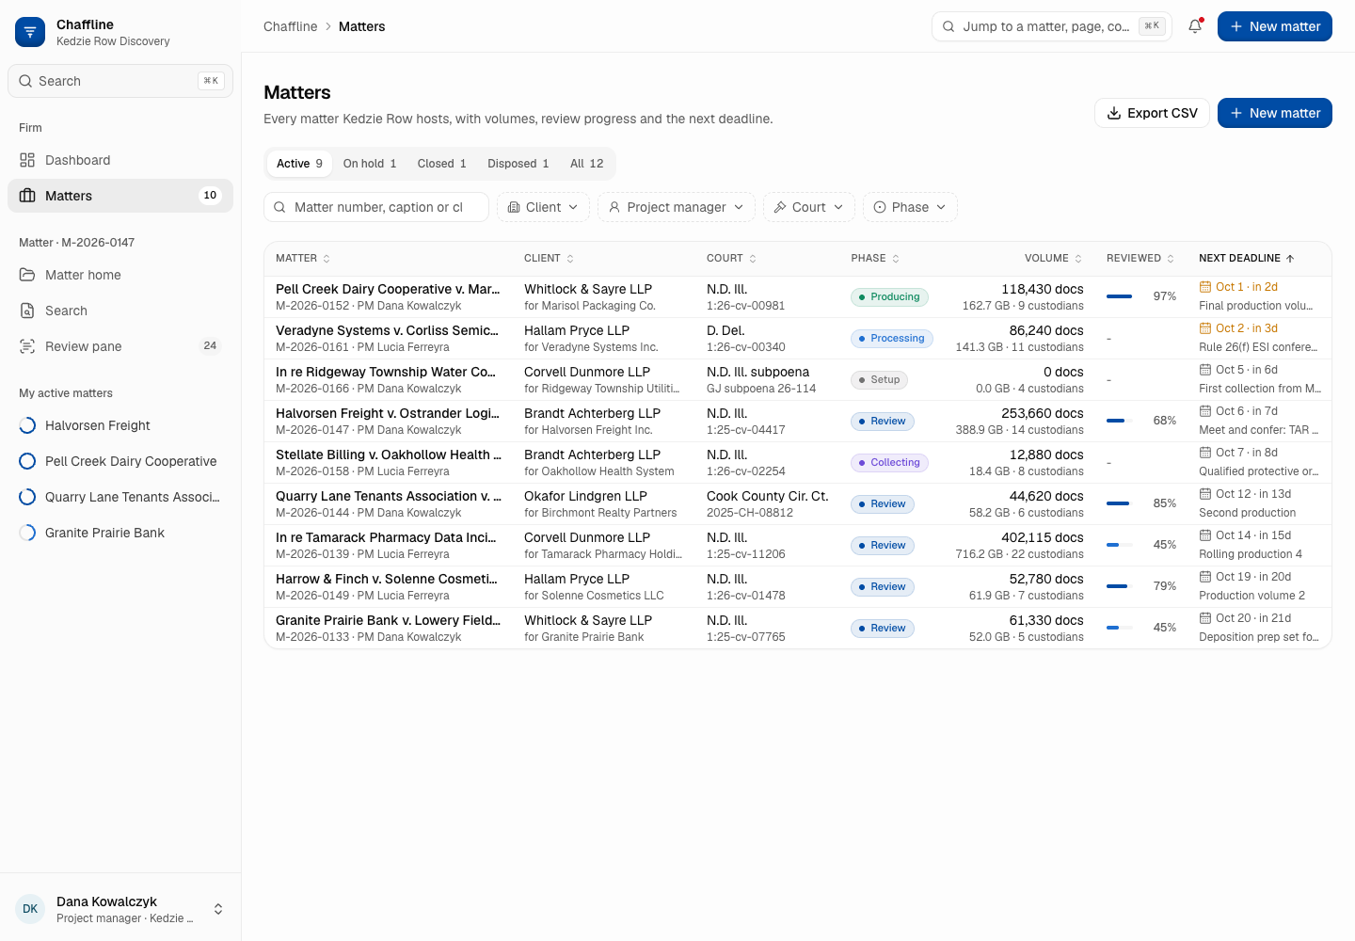Click the Review pane icon

[x=27, y=346]
